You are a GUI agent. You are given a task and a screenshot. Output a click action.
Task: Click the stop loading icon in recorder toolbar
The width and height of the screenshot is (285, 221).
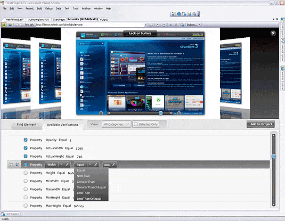(x=164, y=24)
